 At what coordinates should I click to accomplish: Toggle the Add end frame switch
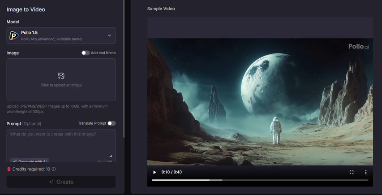[x=86, y=53]
